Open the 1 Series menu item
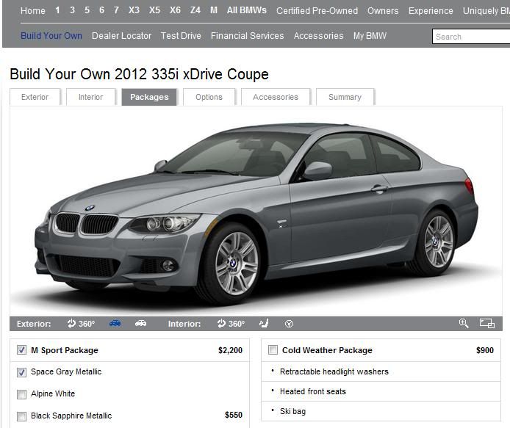The image size is (510, 428). click(x=57, y=10)
